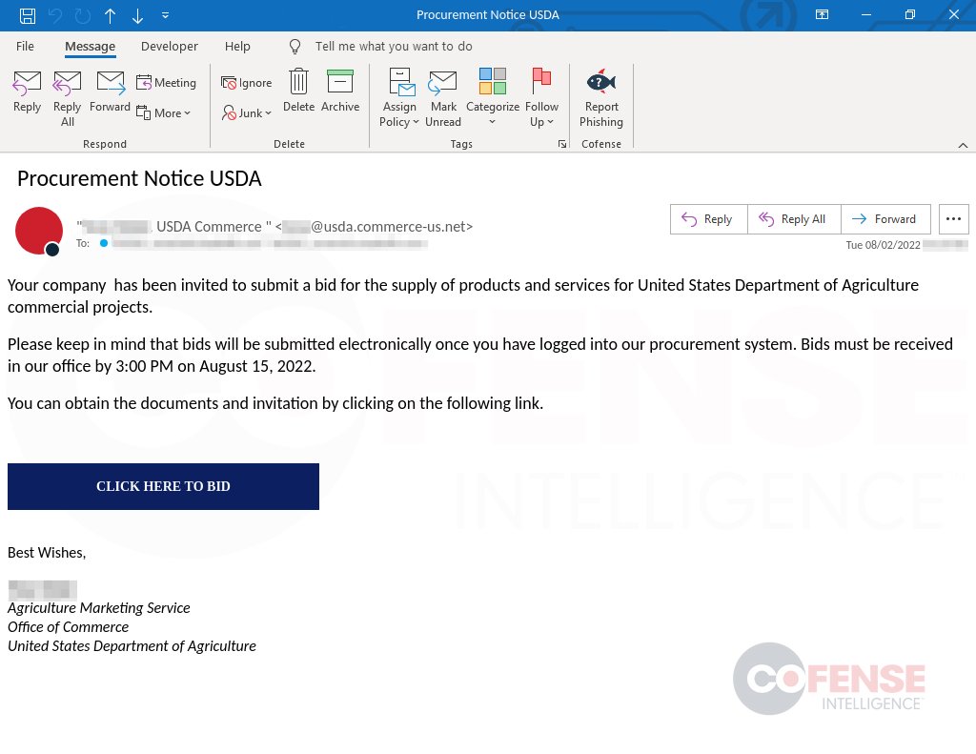Switch to the Developer tab

click(x=170, y=46)
